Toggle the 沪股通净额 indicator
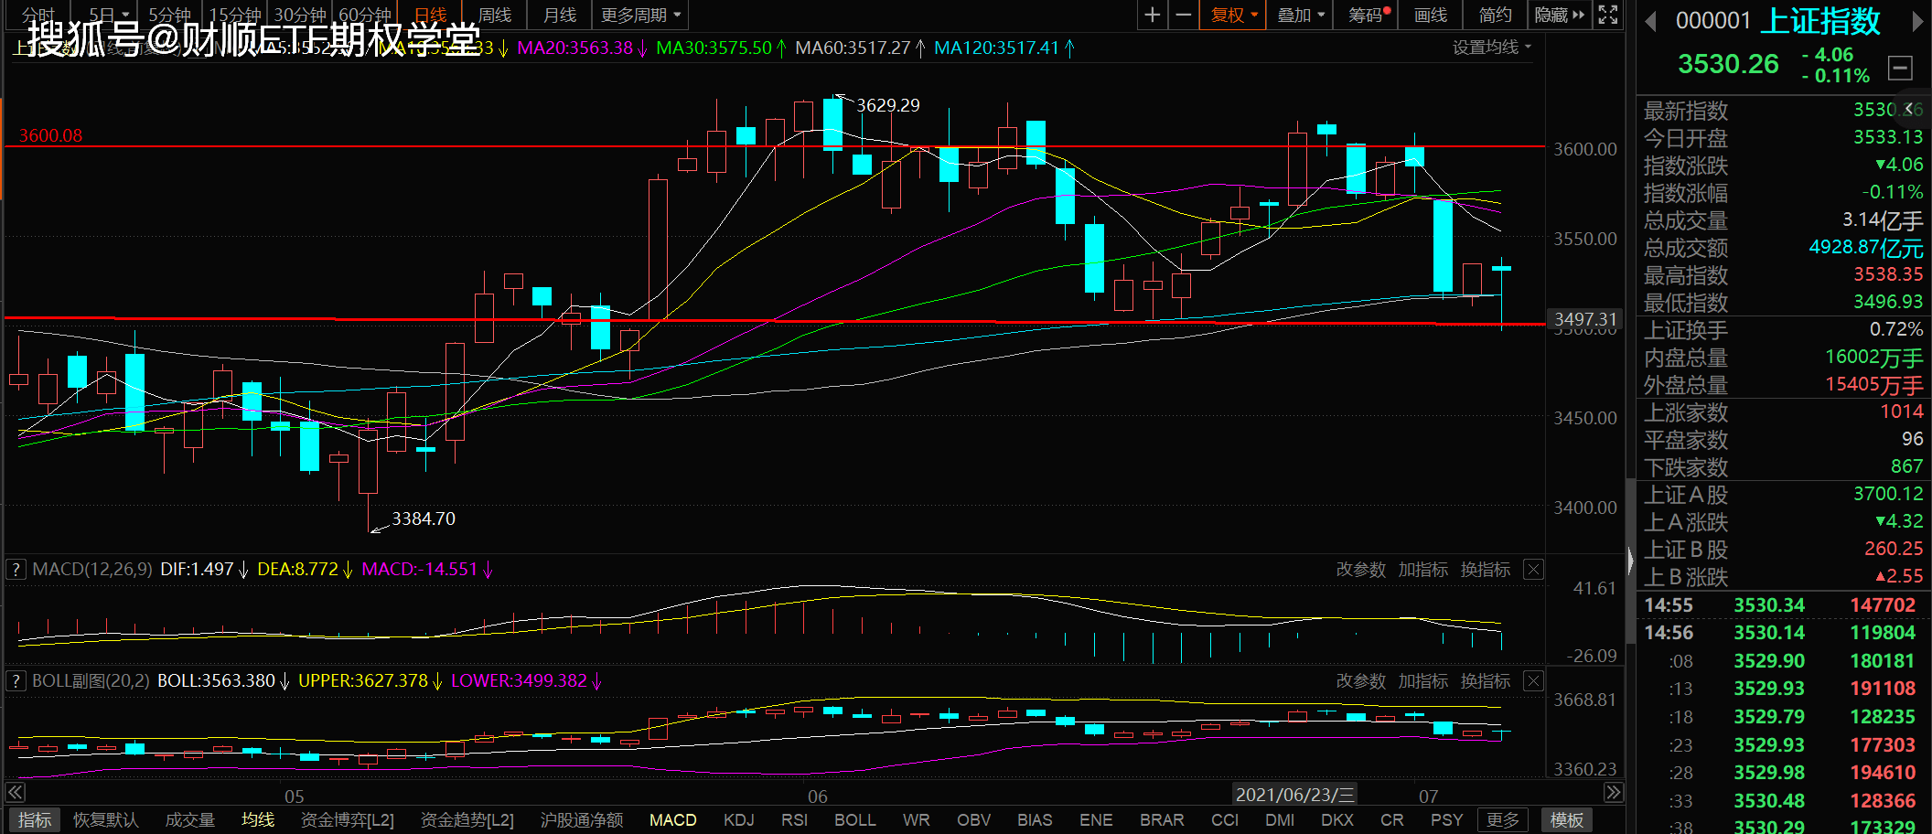Image resolution: width=1932 pixels, height=834 pixels. click(582, 819)
